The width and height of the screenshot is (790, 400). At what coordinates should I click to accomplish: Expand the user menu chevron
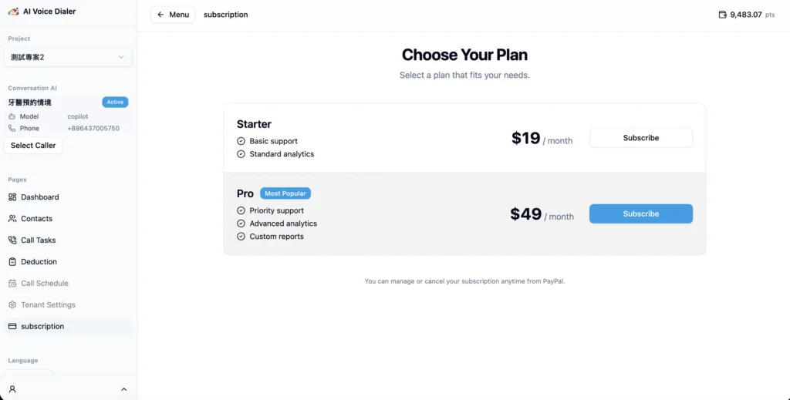tap(123, 389)
